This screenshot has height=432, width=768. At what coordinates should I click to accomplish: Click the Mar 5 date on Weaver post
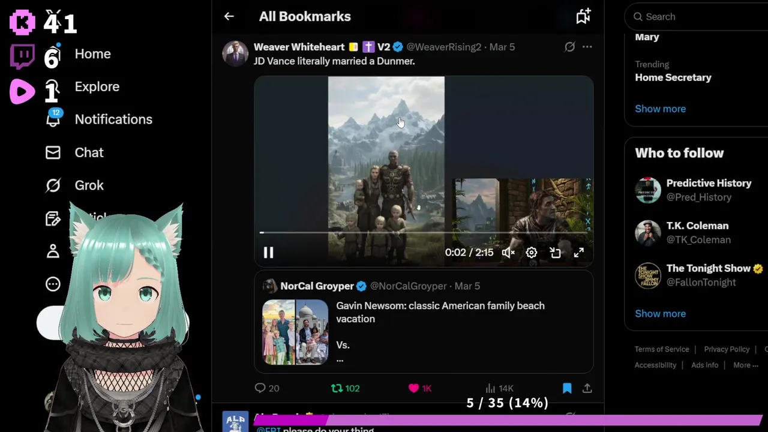[x=502, y=47]
